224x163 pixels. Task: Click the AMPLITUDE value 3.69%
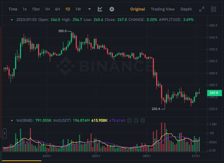pos(188,20)
